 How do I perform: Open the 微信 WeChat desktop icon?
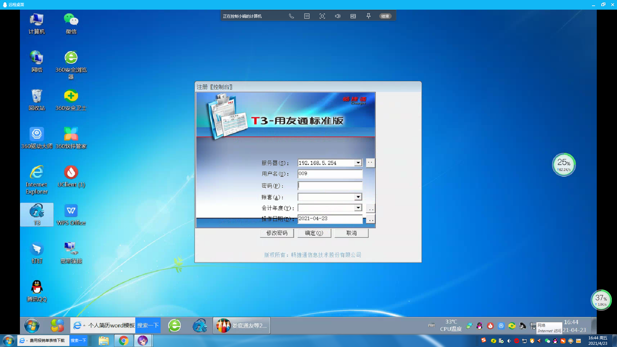pos(71,24)
